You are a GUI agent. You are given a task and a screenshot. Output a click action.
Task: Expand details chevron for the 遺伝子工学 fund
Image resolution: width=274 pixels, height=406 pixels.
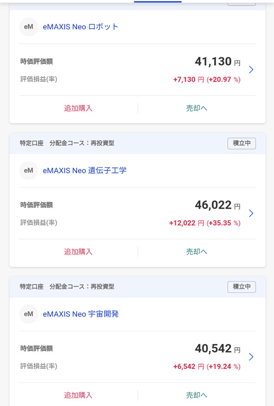tap(251, 213)
